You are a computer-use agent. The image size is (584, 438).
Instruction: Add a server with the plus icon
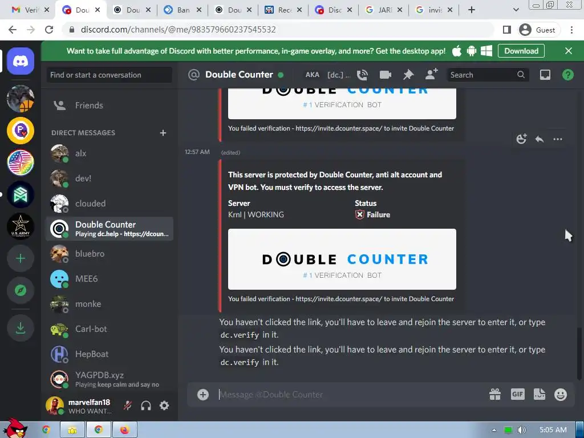(x=21, y=258)
